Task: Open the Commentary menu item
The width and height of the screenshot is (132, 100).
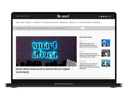Action: click(x=96, y=22)
